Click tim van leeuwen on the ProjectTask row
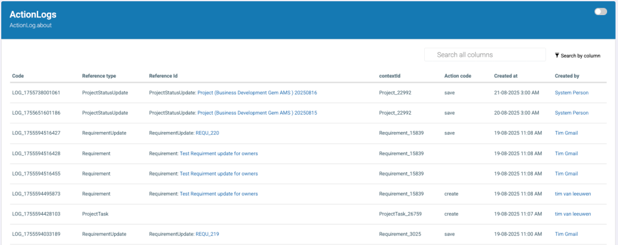618x245 pixels. (x=572, y=214)
